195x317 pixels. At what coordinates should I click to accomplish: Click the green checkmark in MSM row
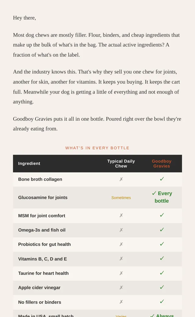(162, 215)
